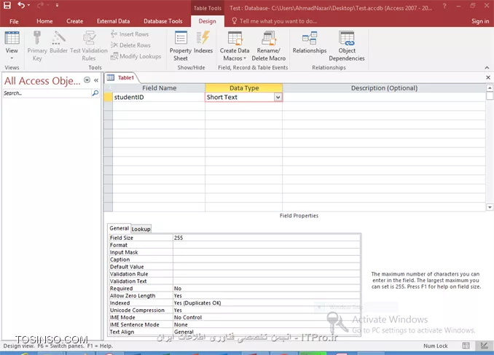Click the Field Size property value box
Viewport: 494px width, 355px height.
coord(266,238)
